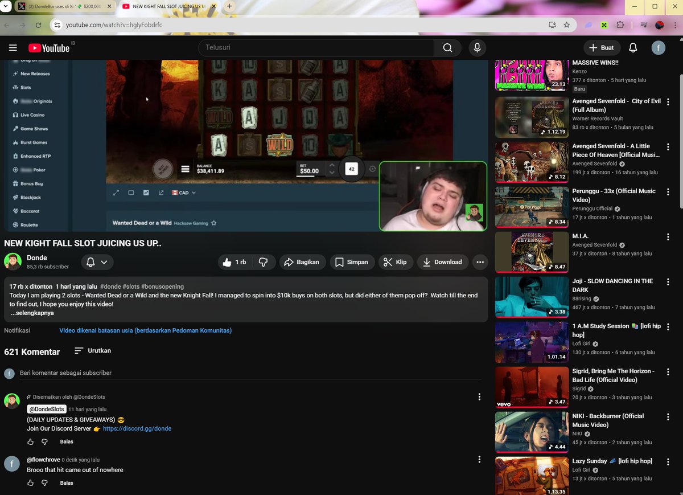
Task: Open the YouTube hamburger guide menu
Action: click(x=13, y=48)
